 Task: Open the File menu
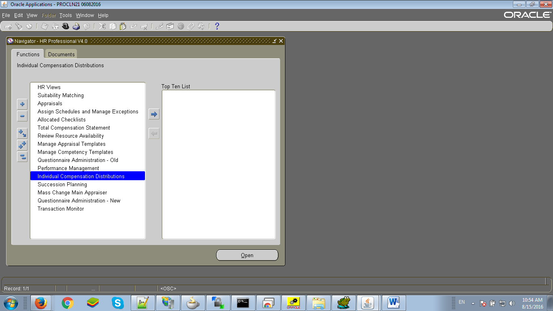click(x=6, y=15)
